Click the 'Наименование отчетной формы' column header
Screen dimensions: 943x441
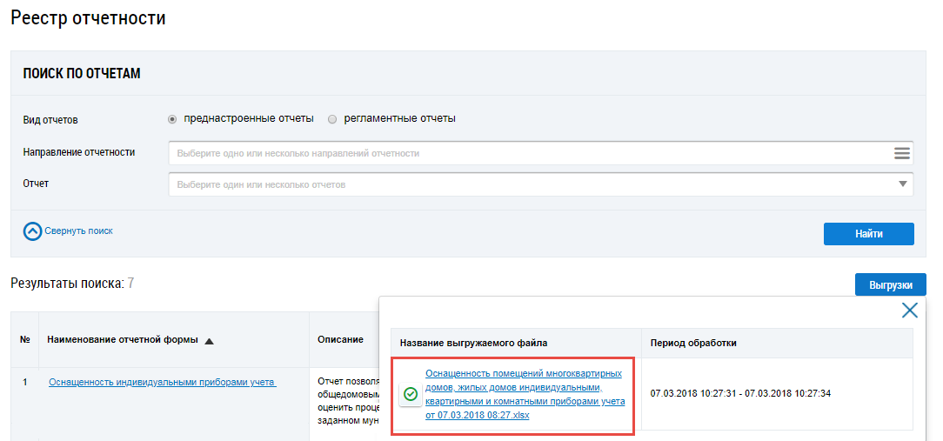pos(122,339)
